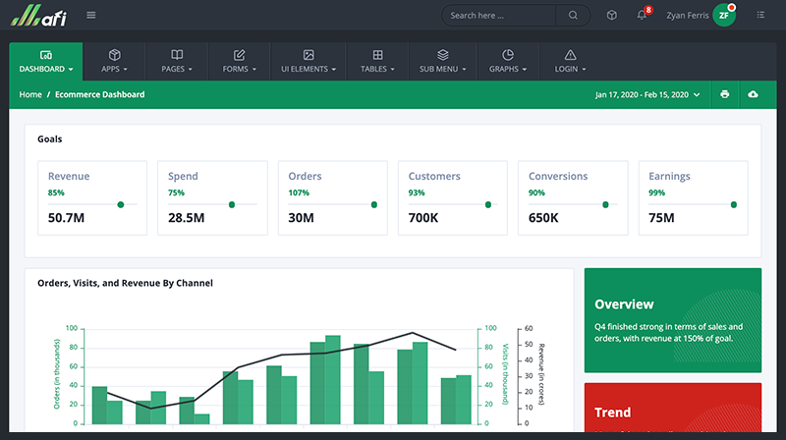This screenshot has height=440, width=786.
Task: Click the print icon
Action: (725, 94)
